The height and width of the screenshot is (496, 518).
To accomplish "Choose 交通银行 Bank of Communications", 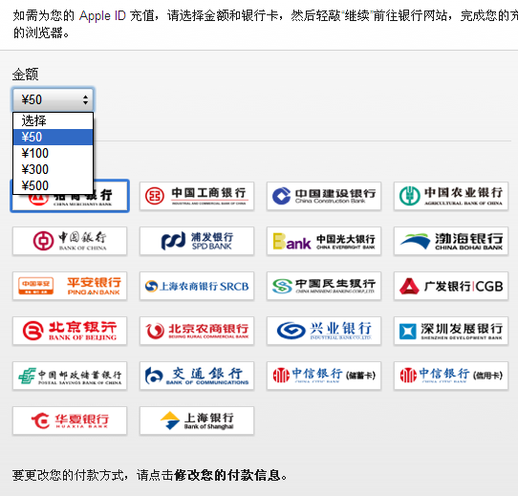I will point(197,376).
